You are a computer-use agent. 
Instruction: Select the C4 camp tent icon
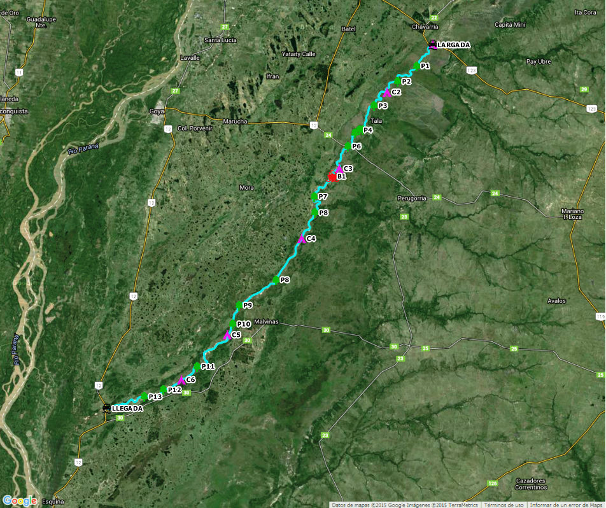click(302, 239)
